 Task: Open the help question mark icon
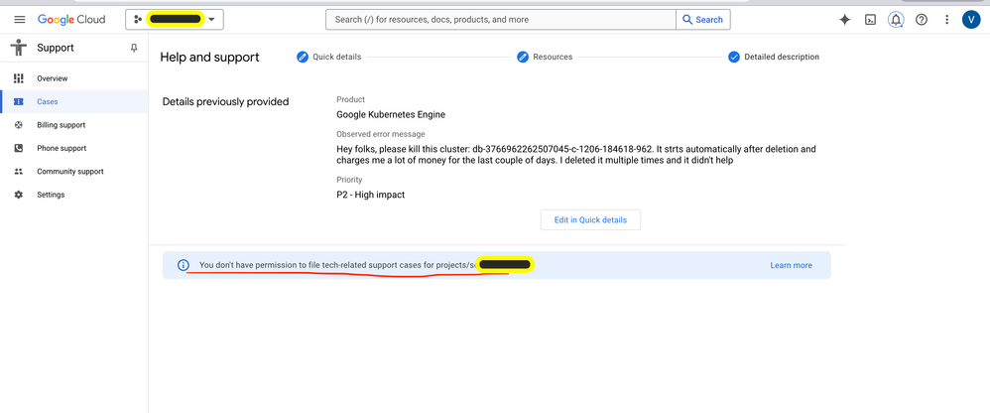tap(922, 20)
